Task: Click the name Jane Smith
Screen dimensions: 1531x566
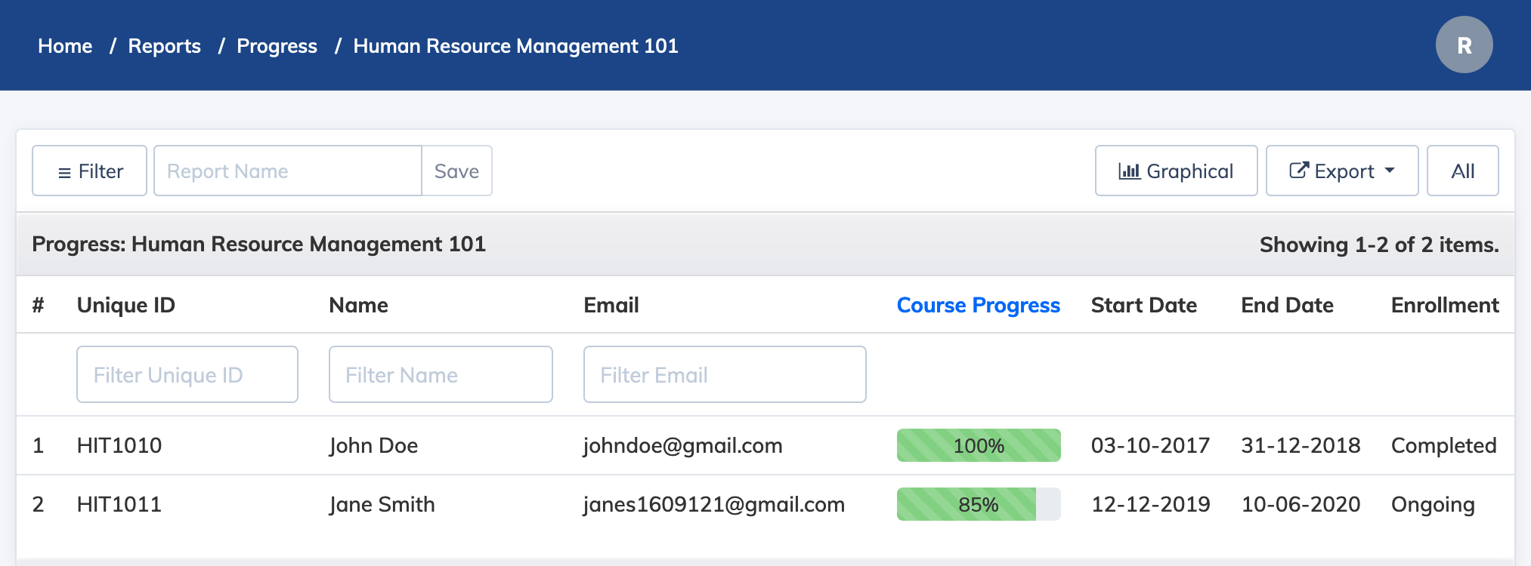Action: (382, 504)
